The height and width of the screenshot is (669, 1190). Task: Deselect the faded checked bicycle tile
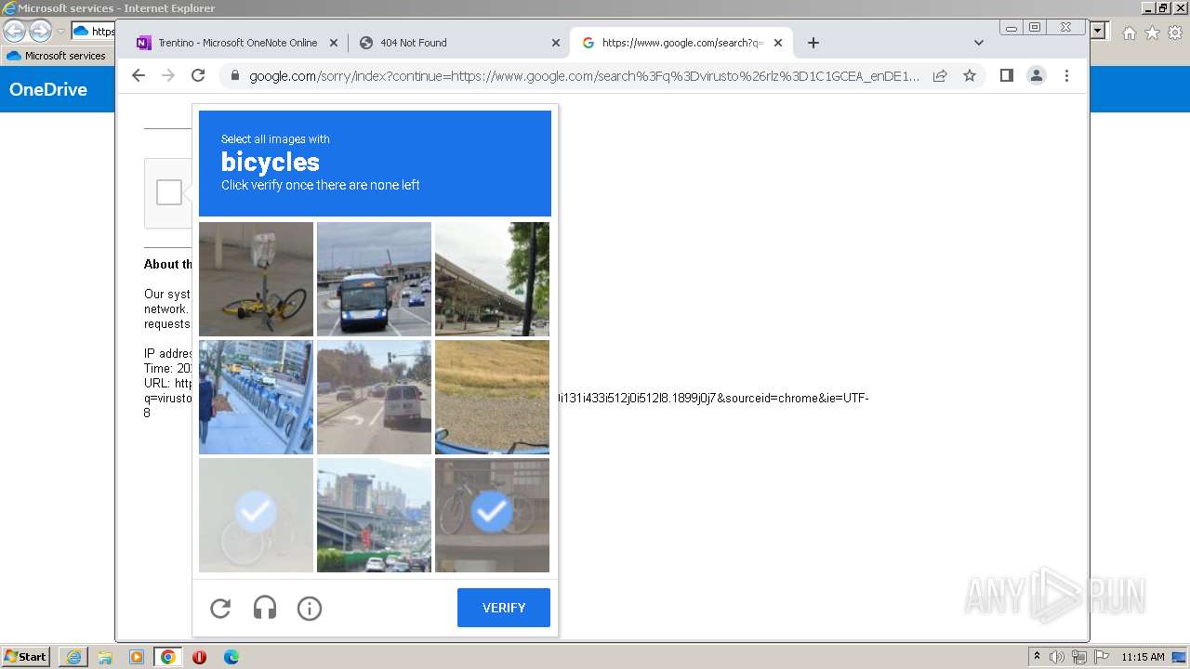[x=256, y=515]
